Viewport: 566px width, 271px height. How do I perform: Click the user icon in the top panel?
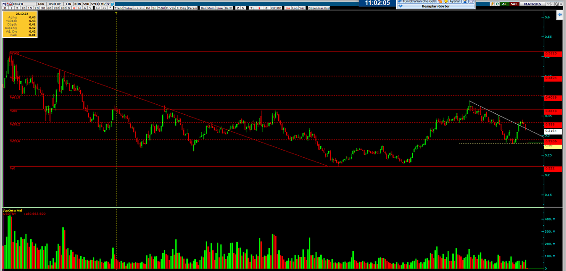pyautogui.click(x=465, y=1)
